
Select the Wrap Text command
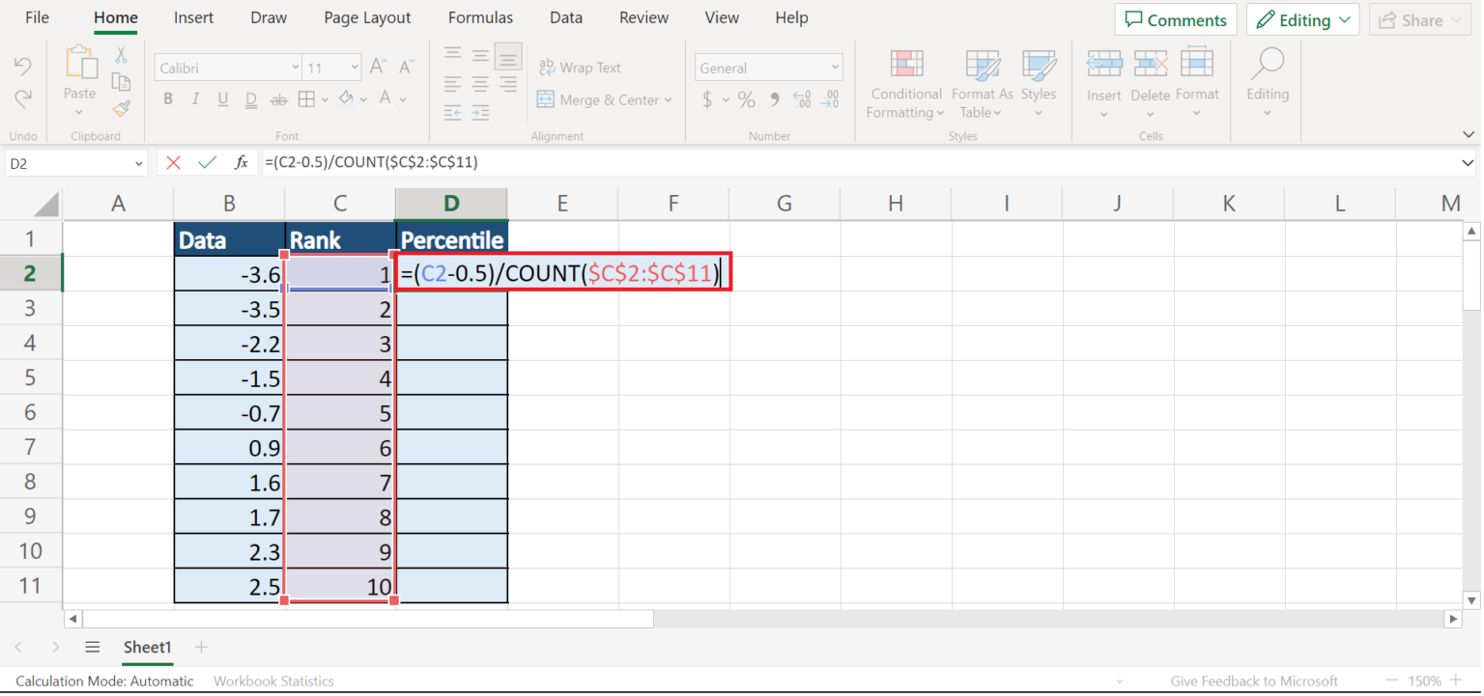coord(580,67)
